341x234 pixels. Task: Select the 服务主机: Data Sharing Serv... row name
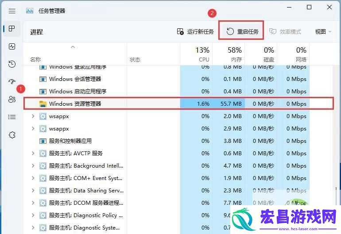coord(86,191)
